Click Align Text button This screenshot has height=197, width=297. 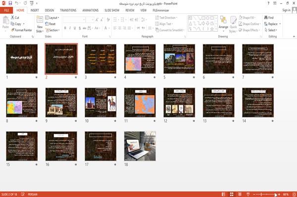pos(164,24)
